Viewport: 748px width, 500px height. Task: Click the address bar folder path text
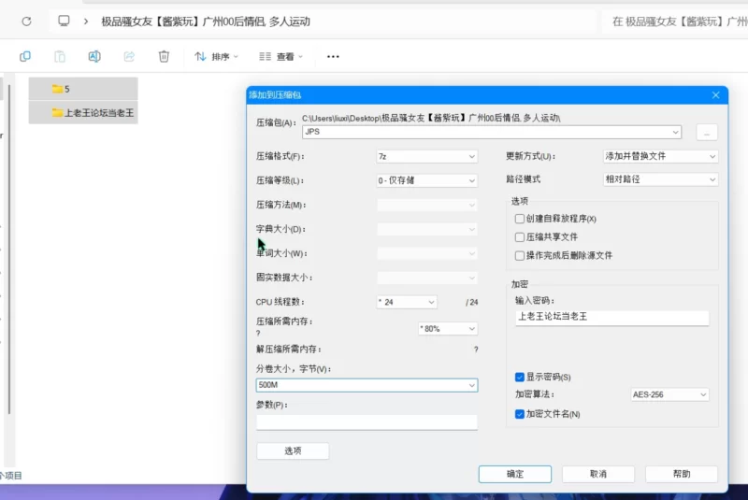point(206,21)
